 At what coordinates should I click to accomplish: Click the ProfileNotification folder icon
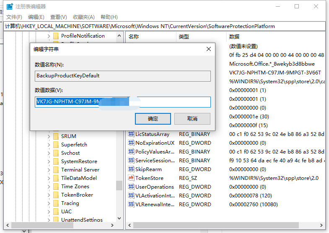coord(56,36)
